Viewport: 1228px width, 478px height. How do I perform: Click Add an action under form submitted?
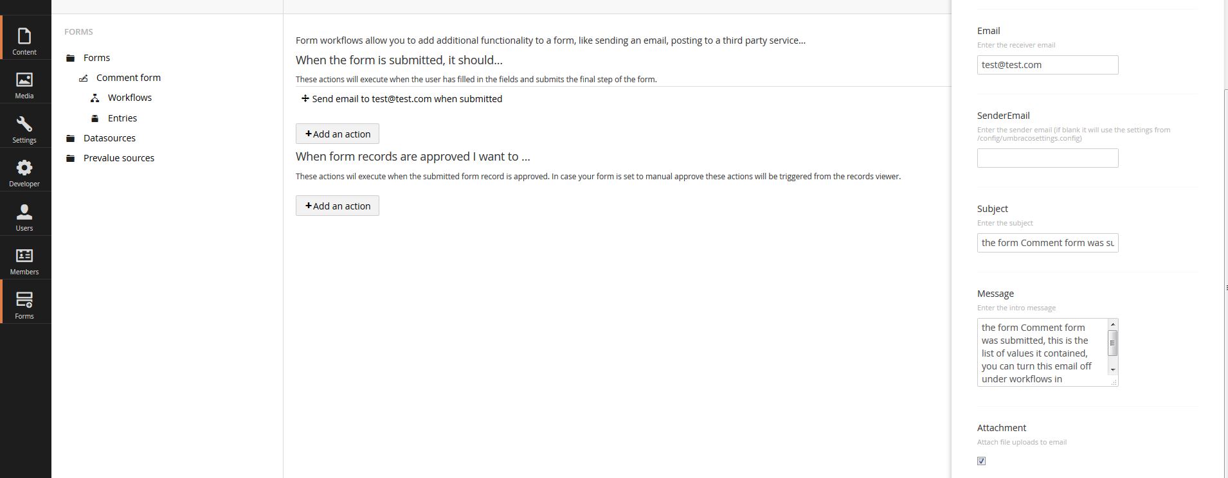tap(338, 134)
